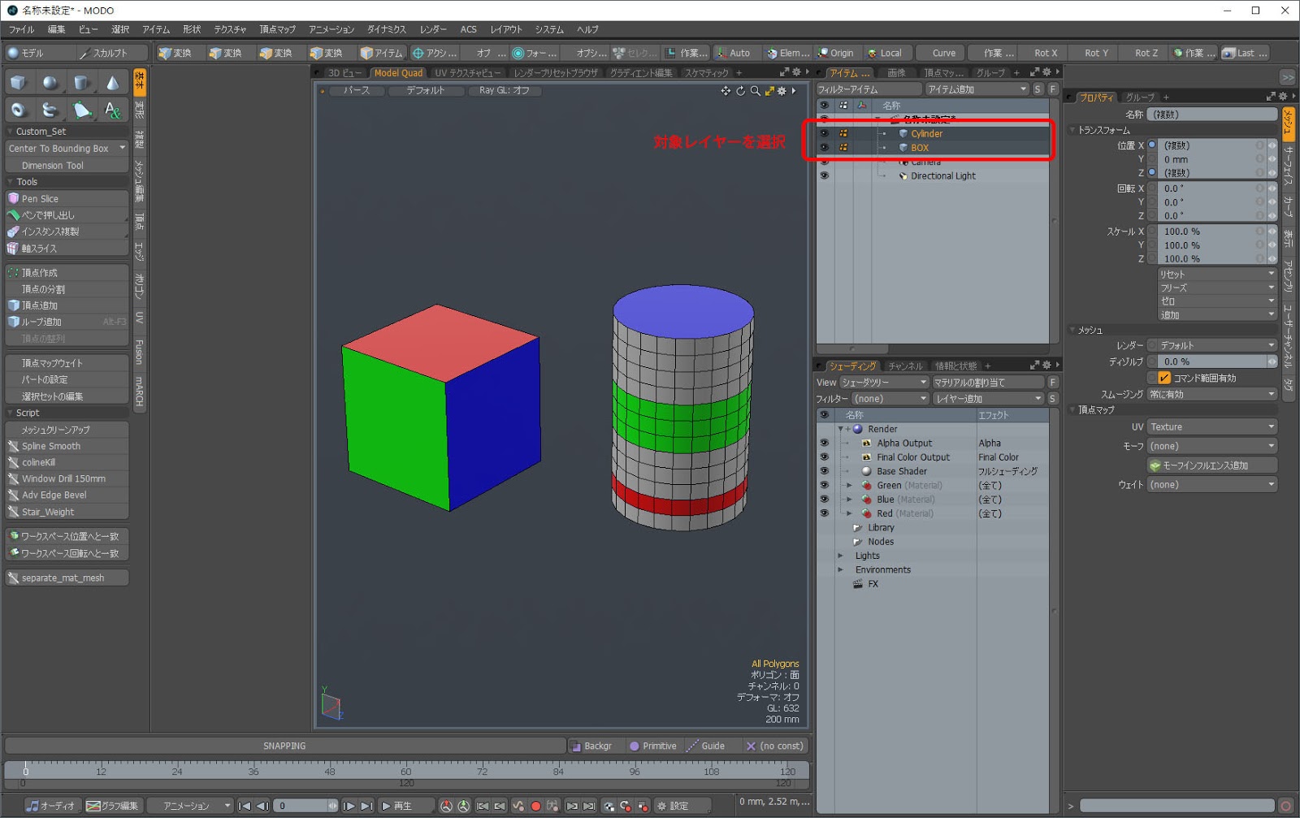
Task: Click the ディゾルブ 0.0 % slider field
Action: click(x=1212, y=361)
